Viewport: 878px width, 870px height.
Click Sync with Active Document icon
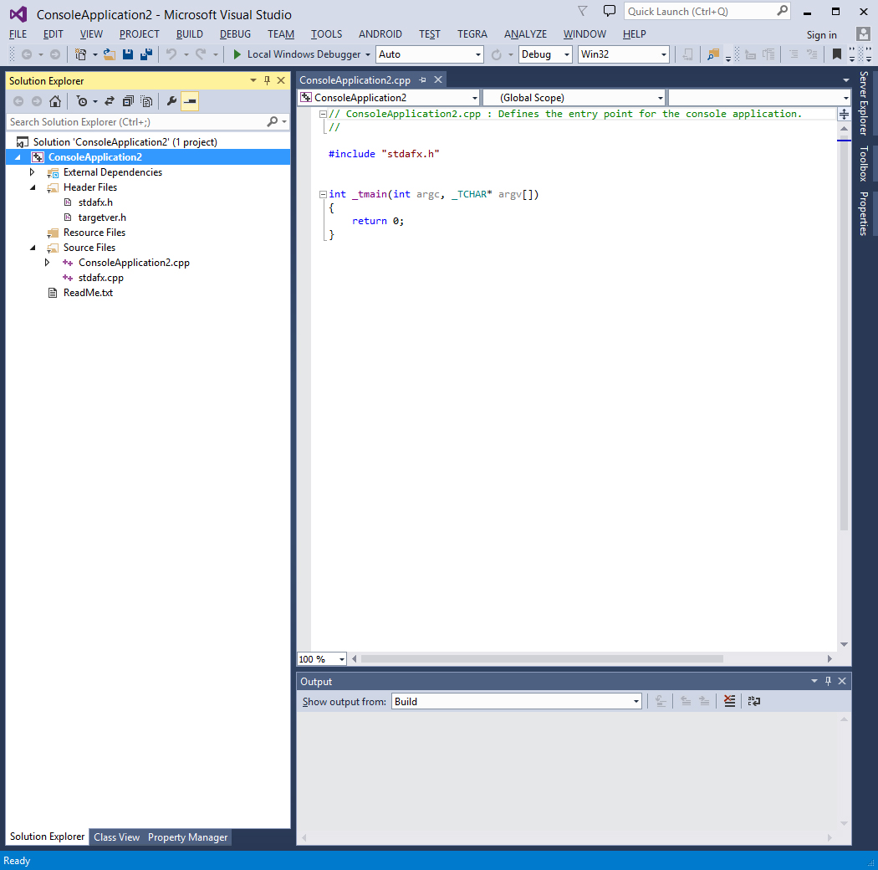click(110, 101)
